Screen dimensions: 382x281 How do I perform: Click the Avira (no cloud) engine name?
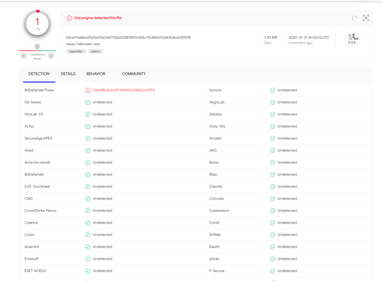[x=37, y=162]
